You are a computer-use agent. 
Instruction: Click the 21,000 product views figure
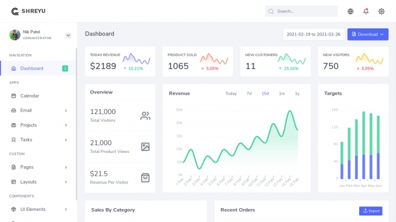[101, 143]
